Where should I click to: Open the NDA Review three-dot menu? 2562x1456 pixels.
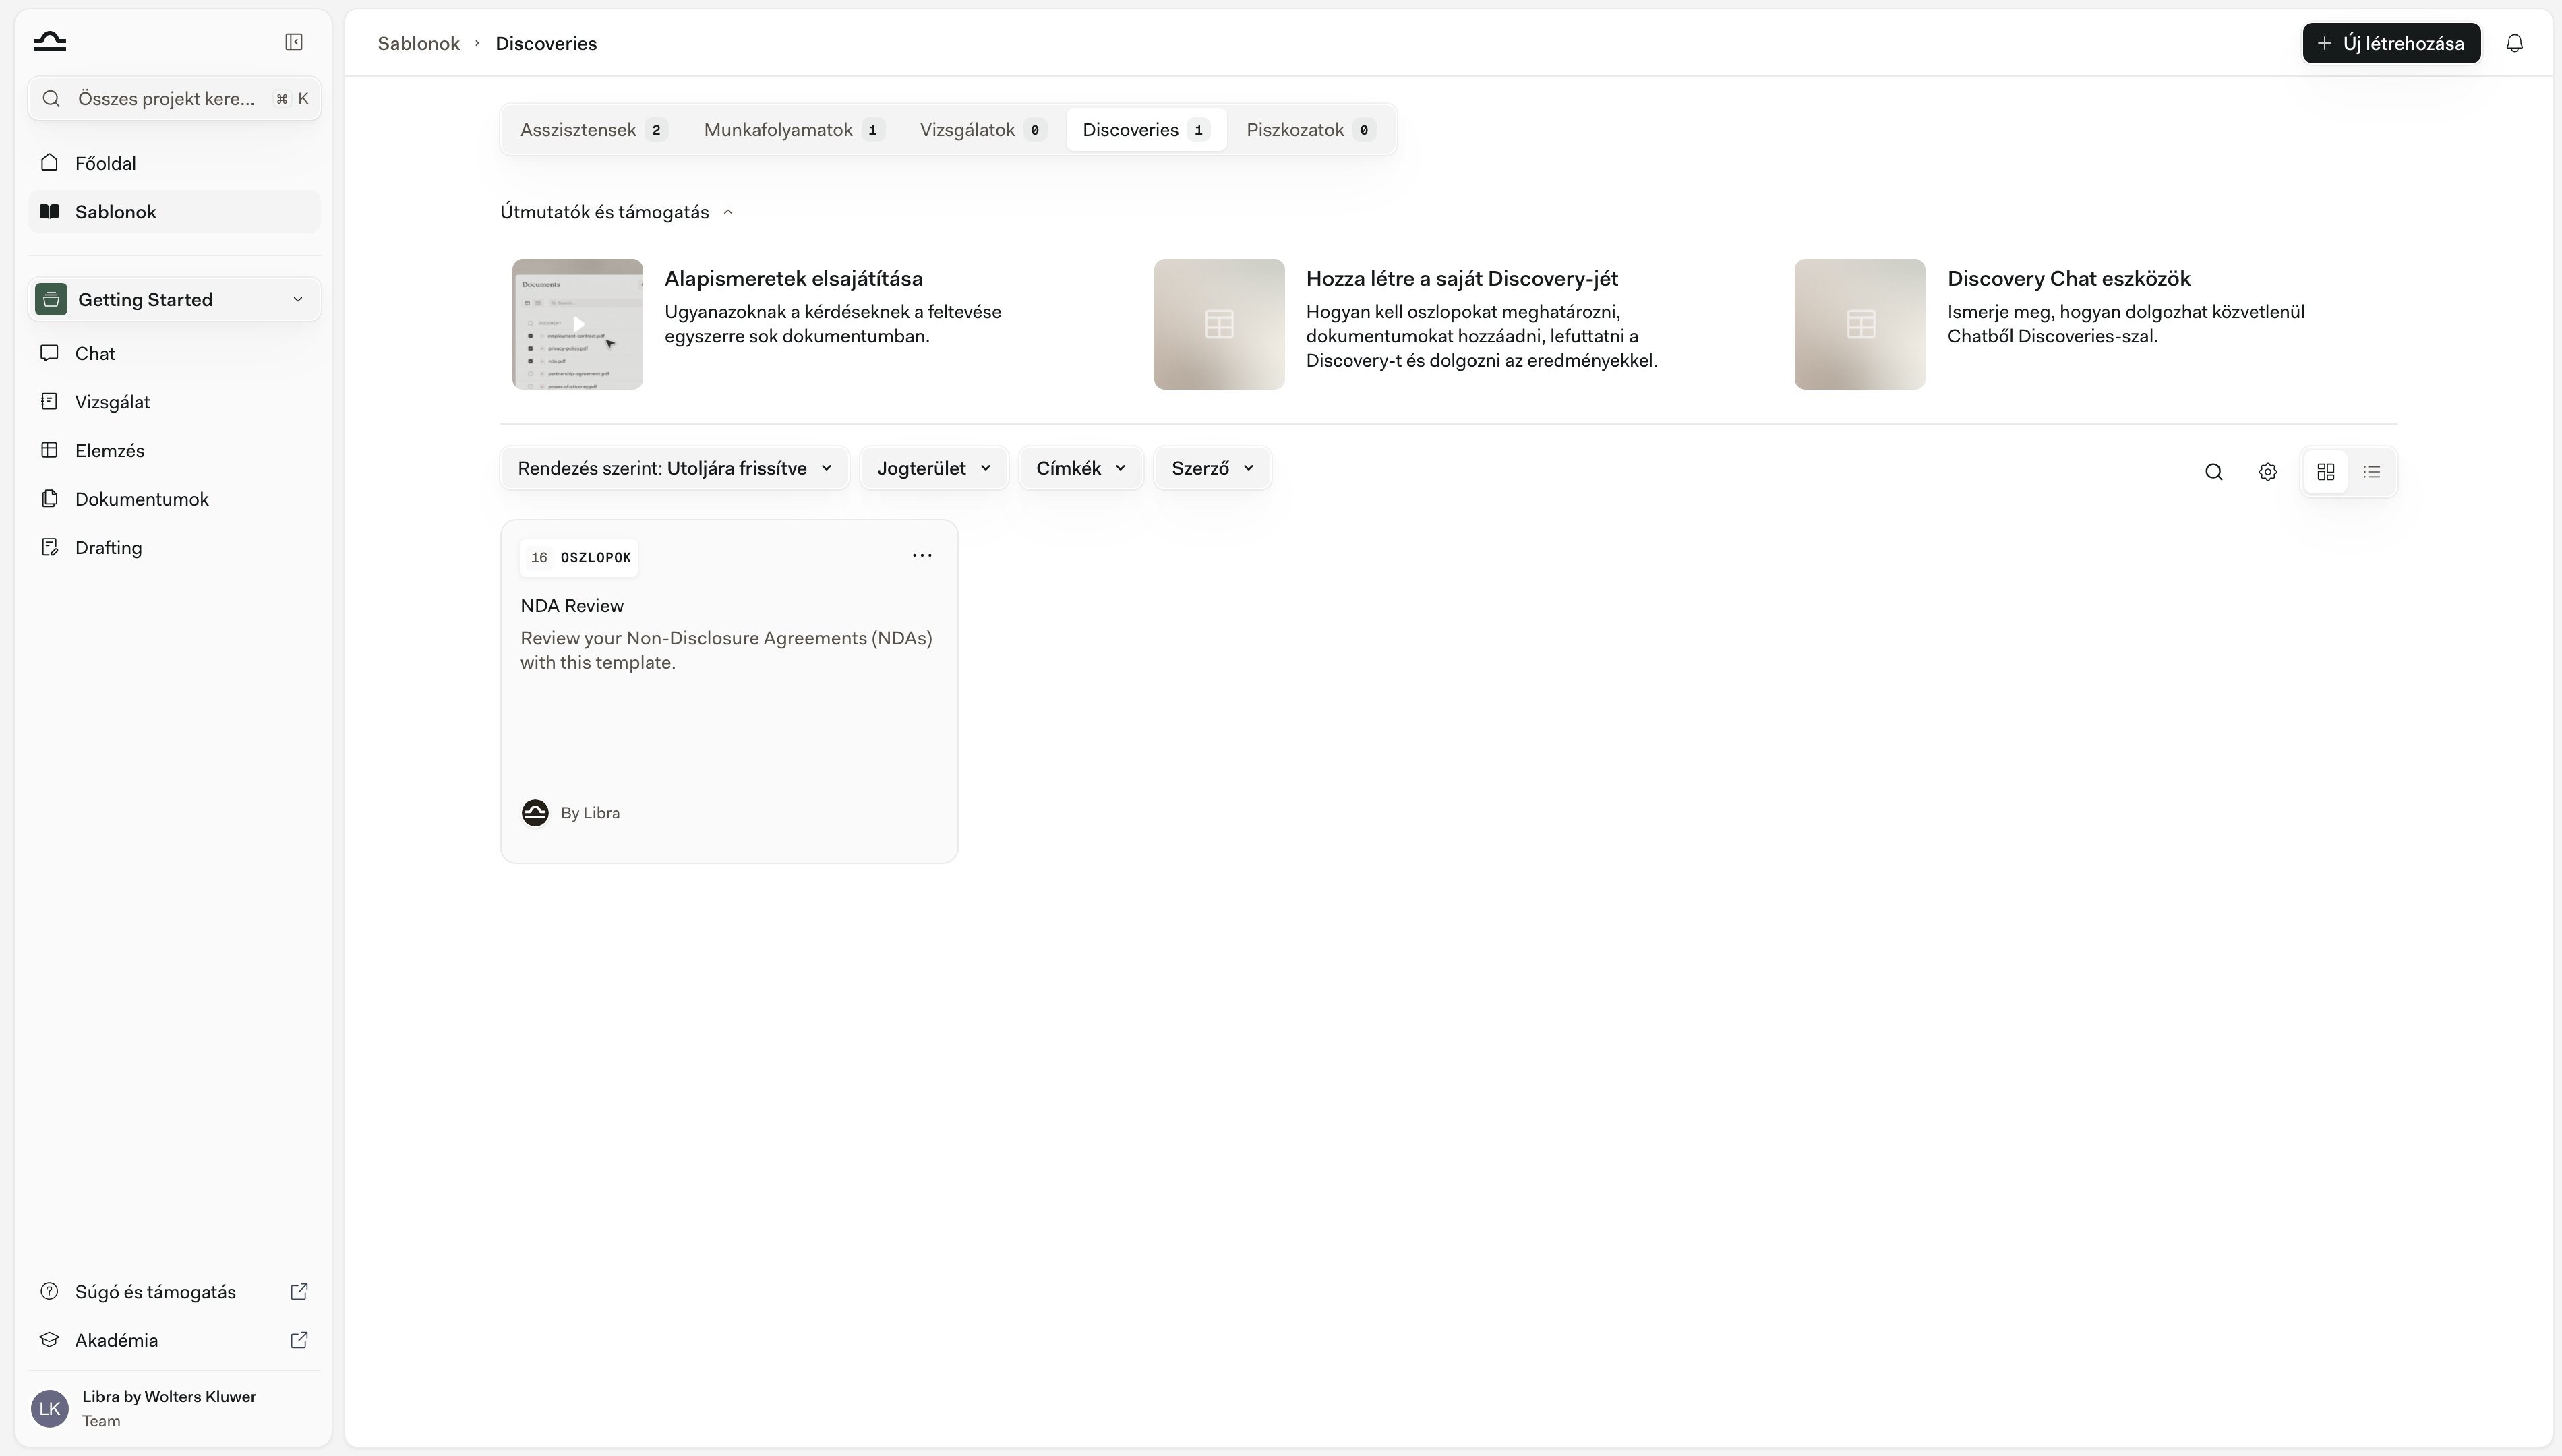(x=922, y=555)
